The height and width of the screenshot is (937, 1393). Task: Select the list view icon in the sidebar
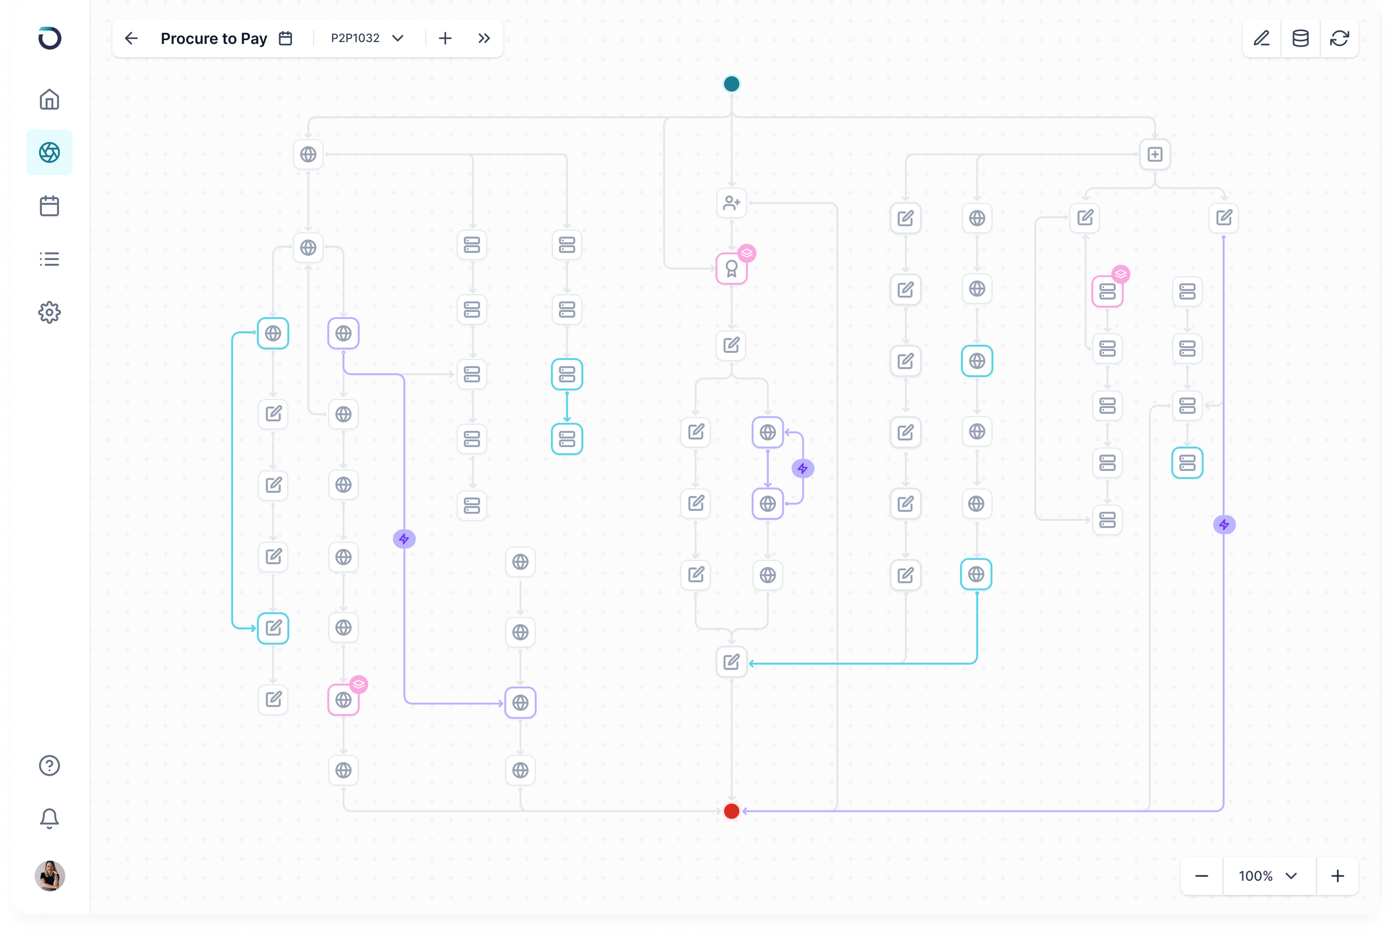(49, 259)
